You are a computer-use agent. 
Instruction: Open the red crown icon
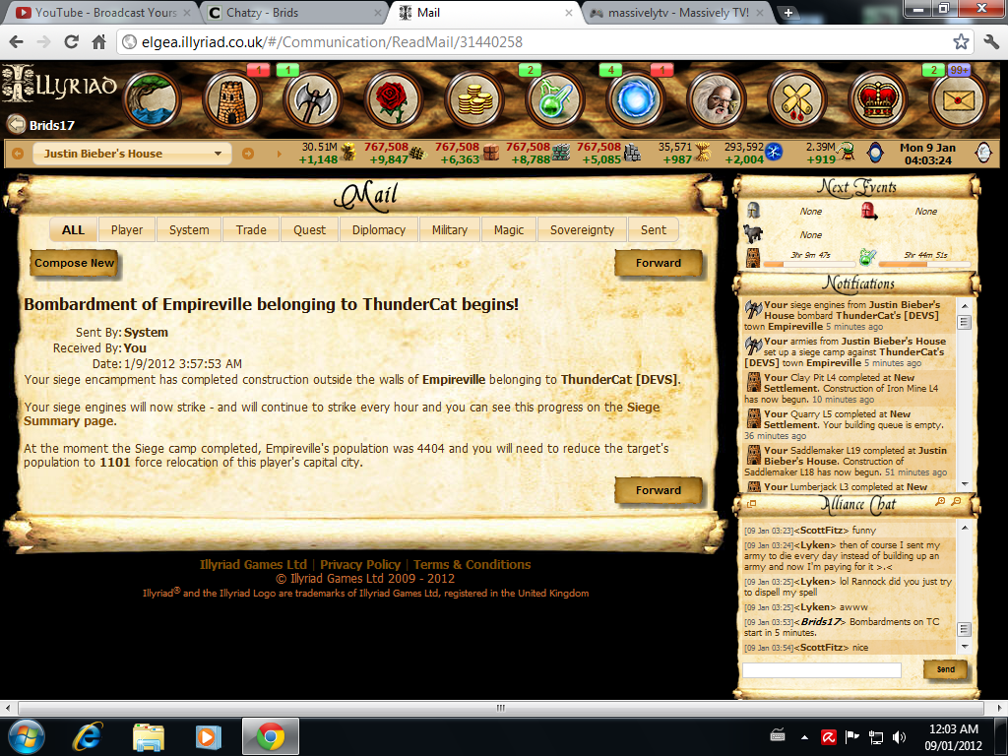tap(877, 99)
